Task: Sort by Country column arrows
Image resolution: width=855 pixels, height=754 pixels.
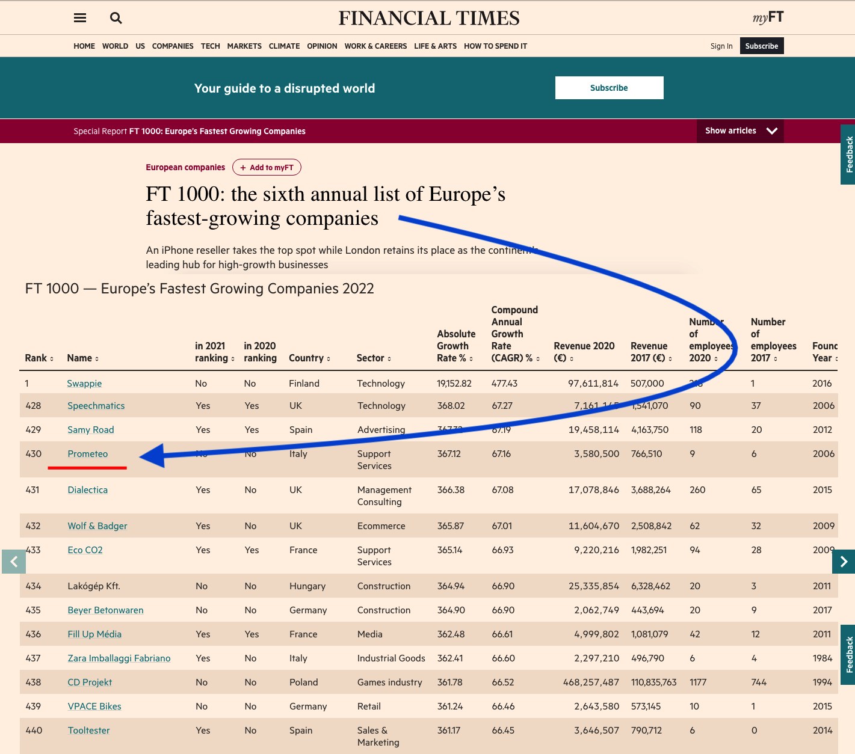Action: pos(329,359)
